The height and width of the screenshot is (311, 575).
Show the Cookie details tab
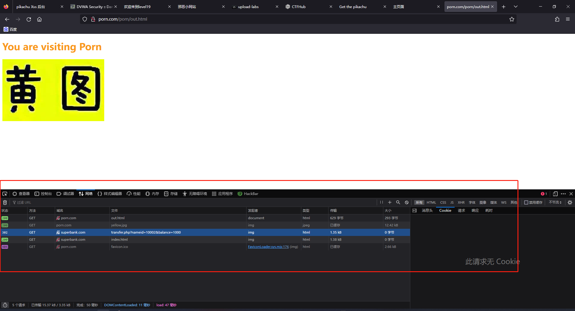coord(445,211)
